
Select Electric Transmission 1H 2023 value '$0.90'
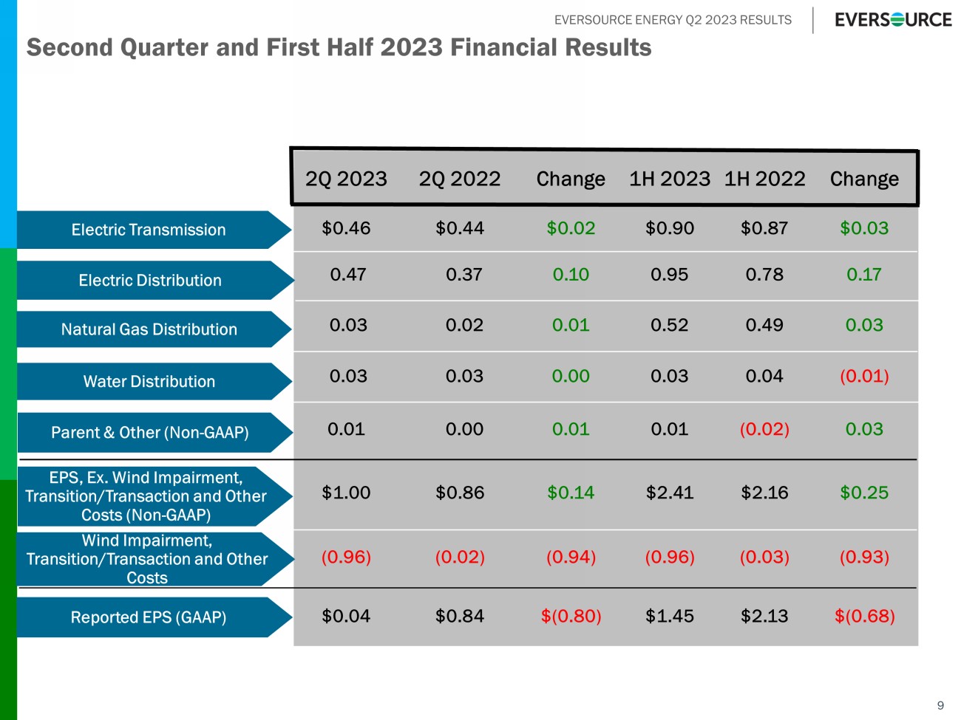coord(670,228)
